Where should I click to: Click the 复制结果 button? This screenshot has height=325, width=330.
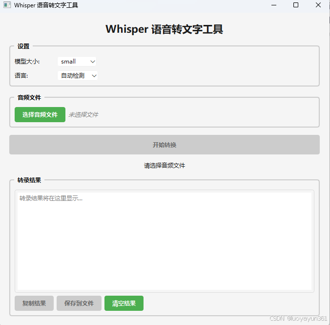pyautogui.click(x=34, y=303)
